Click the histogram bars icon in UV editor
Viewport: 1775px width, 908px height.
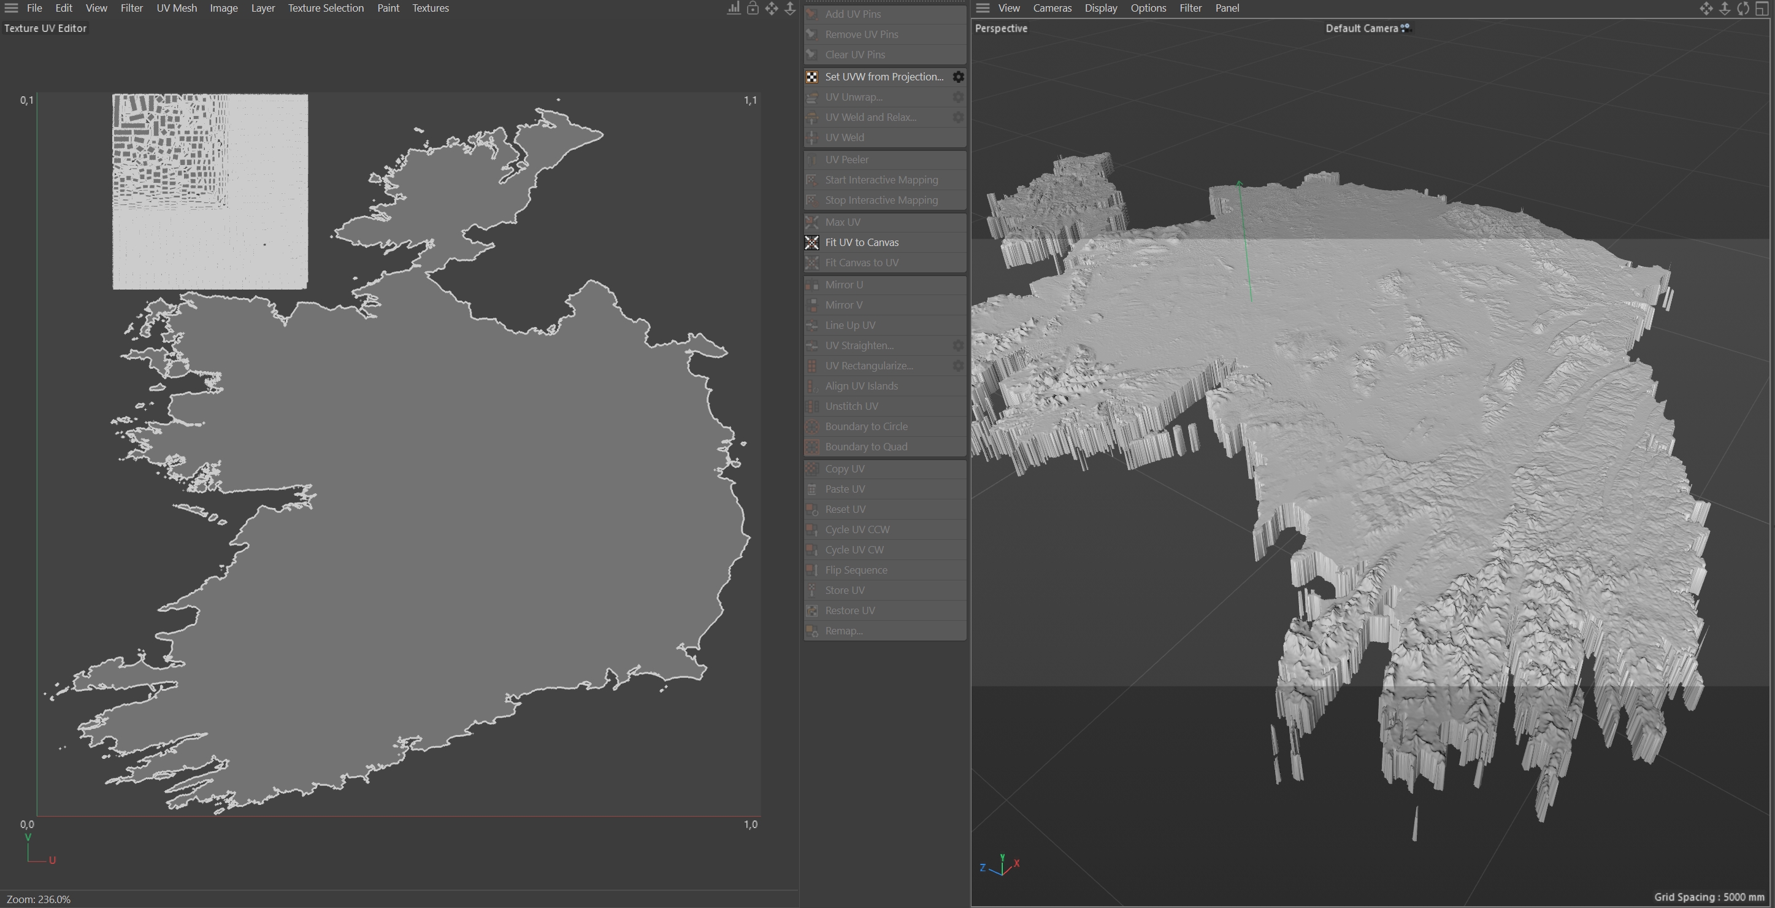[734, 8]
